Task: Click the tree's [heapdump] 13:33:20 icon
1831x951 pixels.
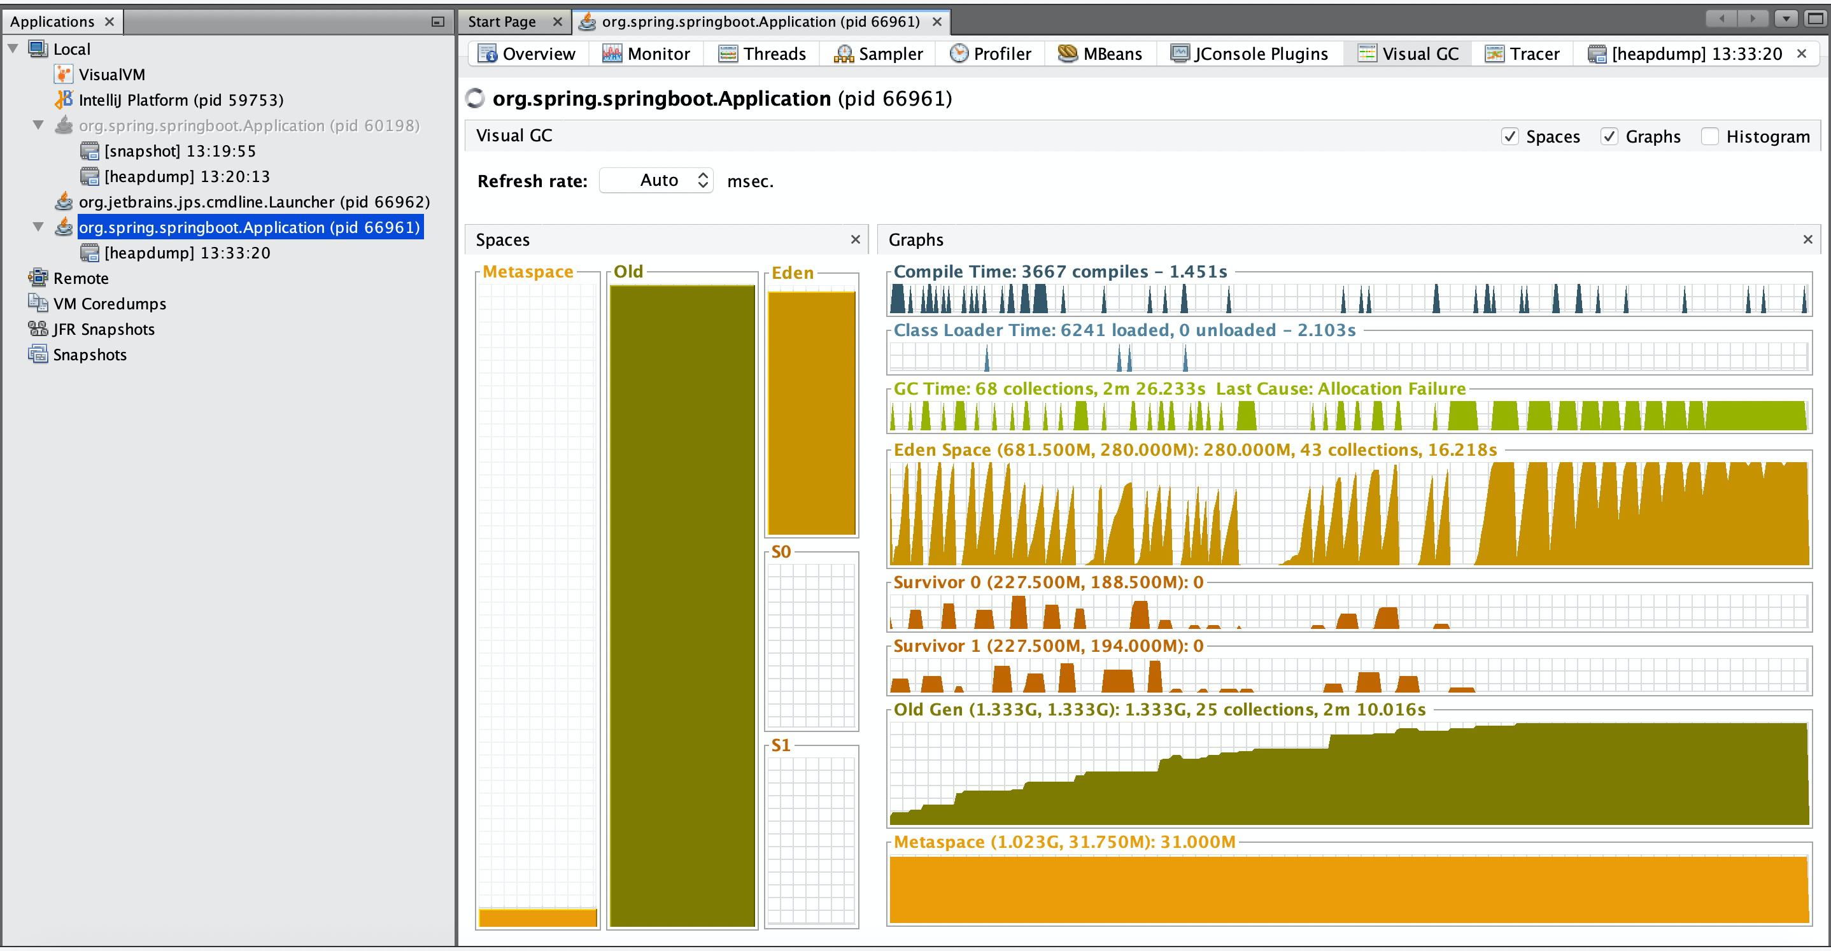Action: tap(90, 253)
